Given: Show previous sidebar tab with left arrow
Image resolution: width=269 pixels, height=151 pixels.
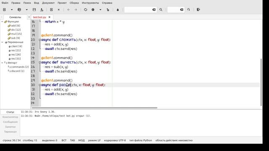Looking at the screenshot, I should coord(2,17).
